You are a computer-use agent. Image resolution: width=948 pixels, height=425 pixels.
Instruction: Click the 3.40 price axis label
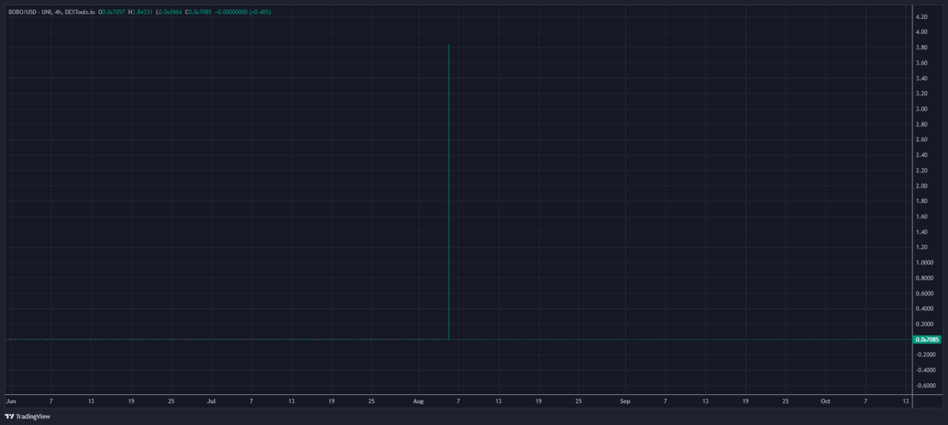pyautogui.click(x=921, y=78)
